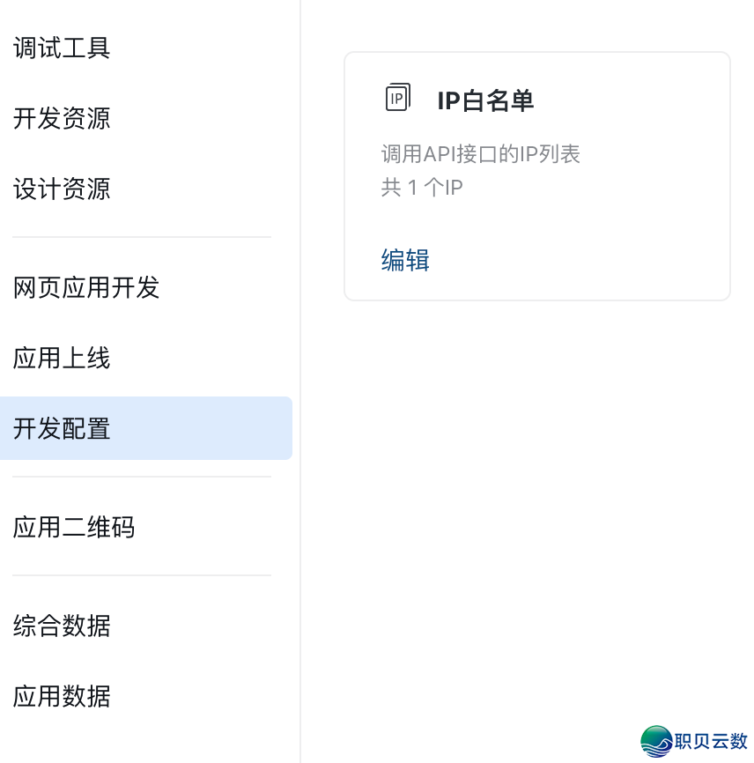Select the highlighted 开发配置 menu item
Screen dimensions: 754x763
click(62, 428)
